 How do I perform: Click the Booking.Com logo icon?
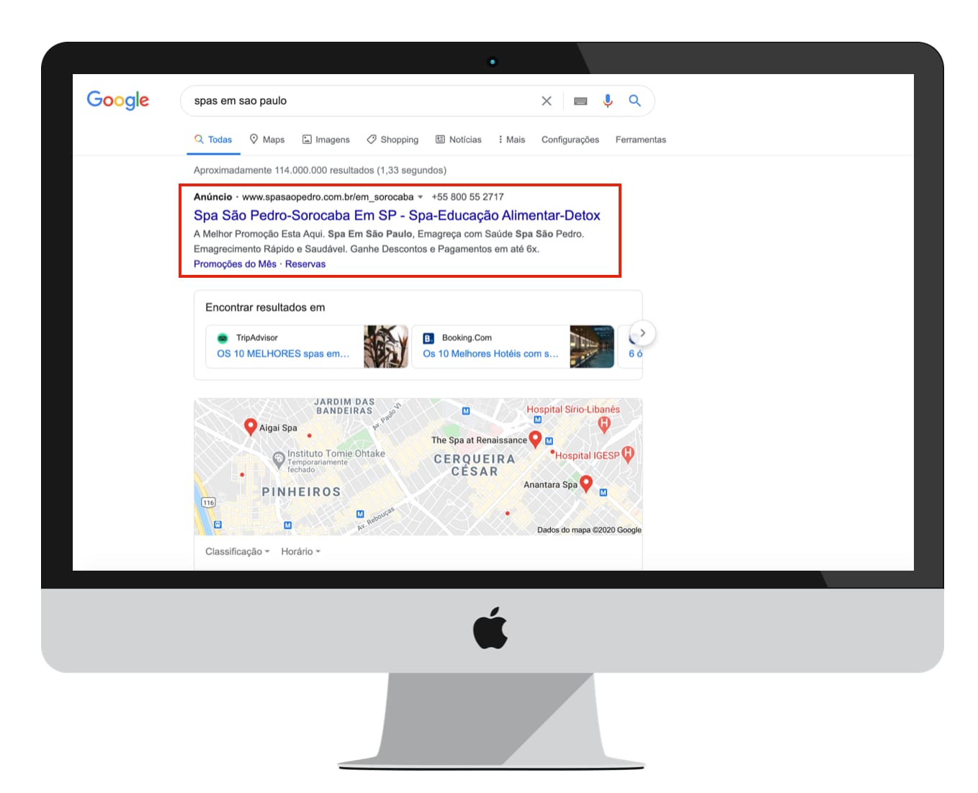[429, 337]
